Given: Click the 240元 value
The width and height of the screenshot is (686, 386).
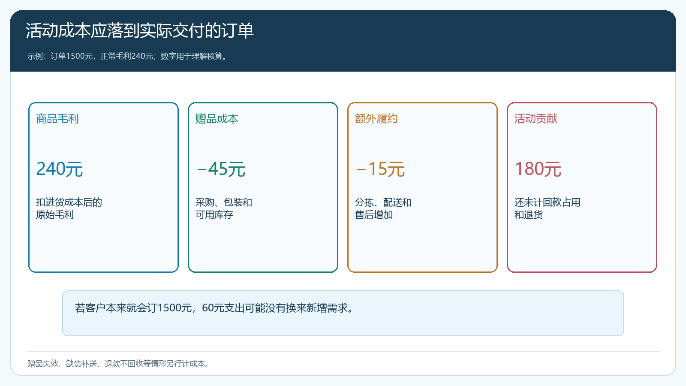Looking at the screenshot, I should coord(60,169).
